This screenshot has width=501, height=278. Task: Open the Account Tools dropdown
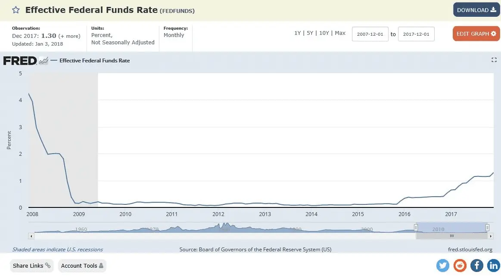[82, 266]
